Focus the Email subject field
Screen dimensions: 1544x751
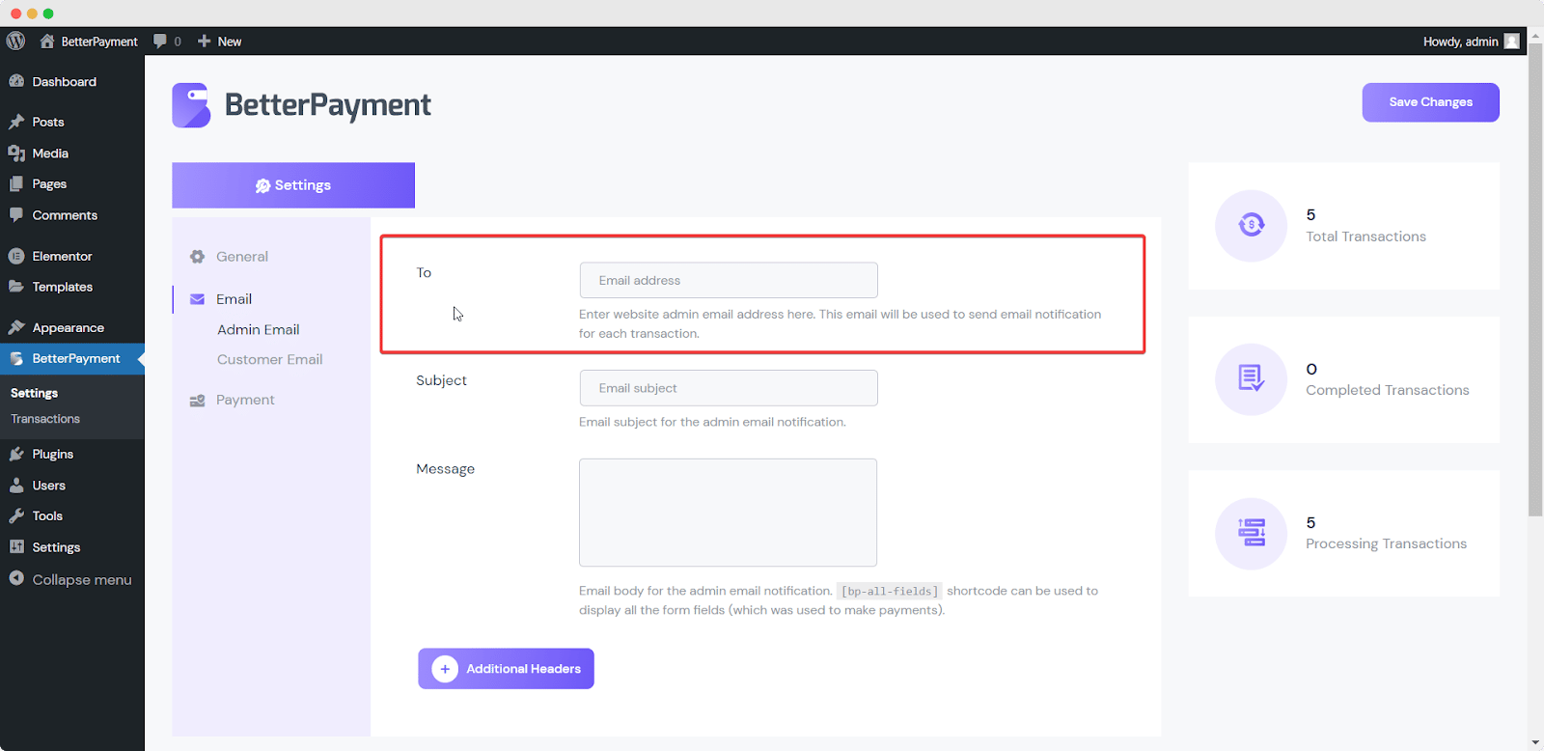[x=729, y=388]
